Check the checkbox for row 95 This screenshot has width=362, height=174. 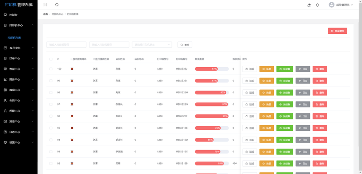point(51,128)
